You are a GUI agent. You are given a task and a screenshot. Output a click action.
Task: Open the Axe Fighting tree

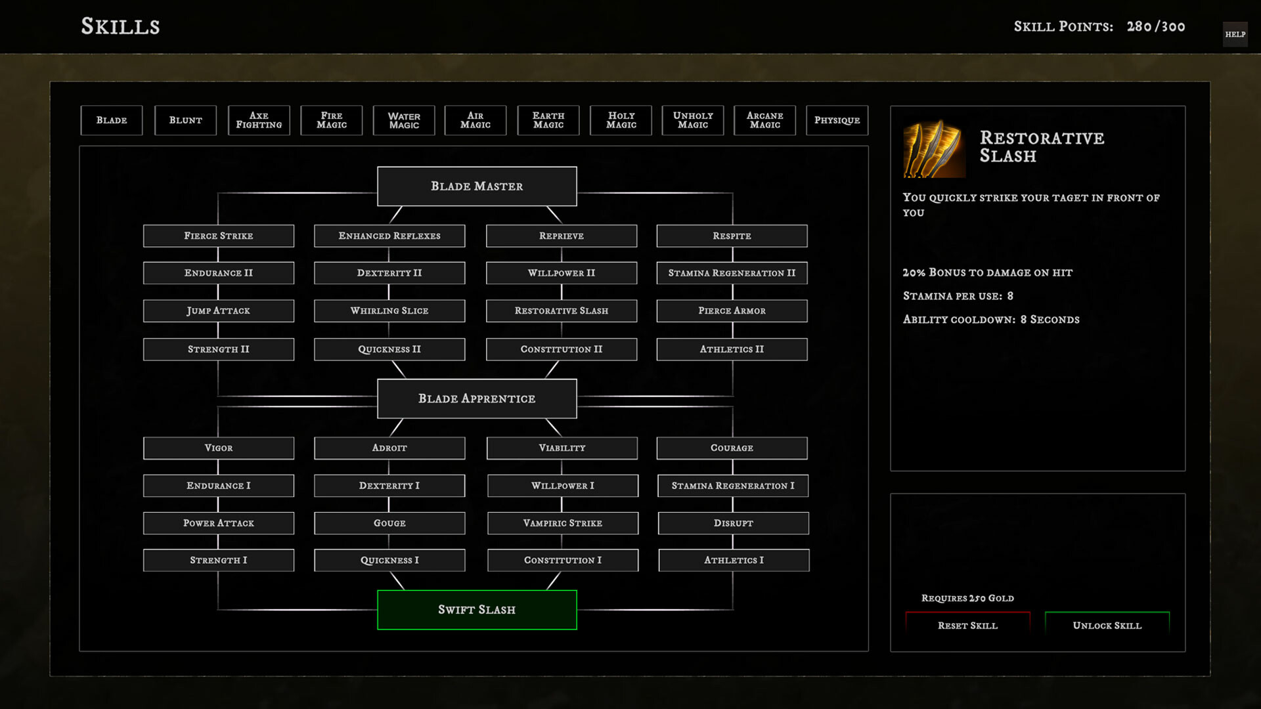259,120
